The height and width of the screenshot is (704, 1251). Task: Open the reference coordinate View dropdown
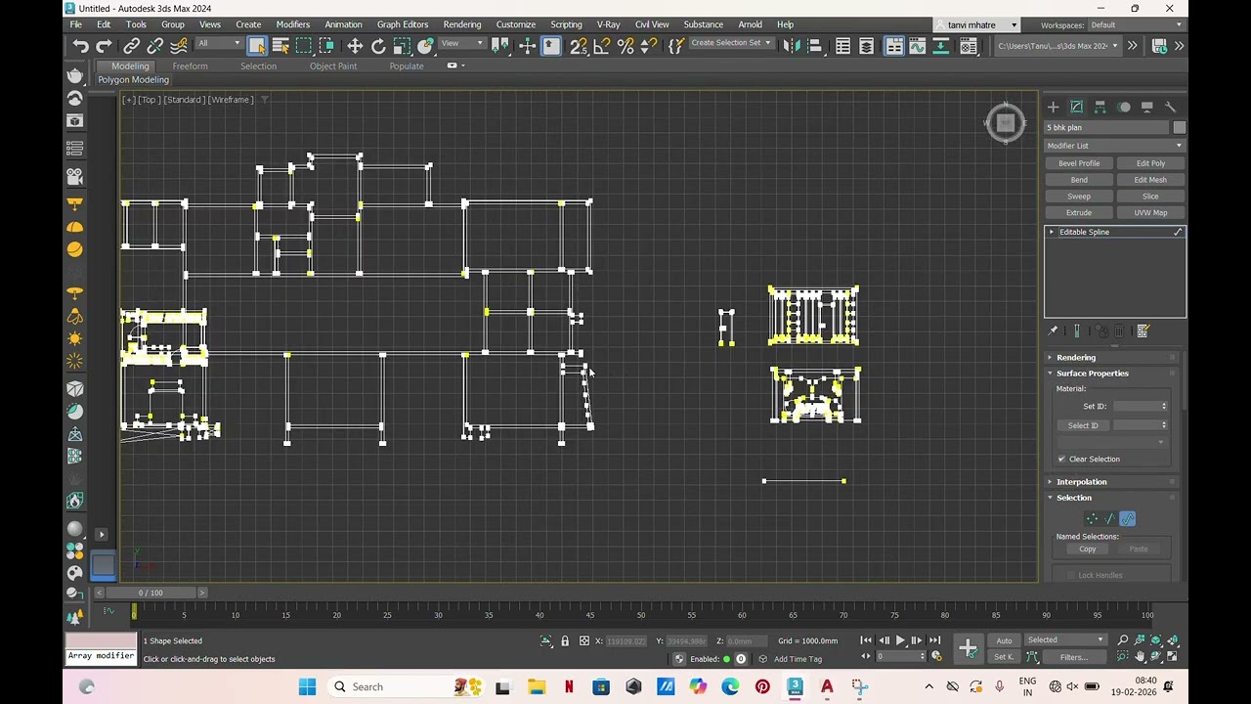click(x=463, y=43)
